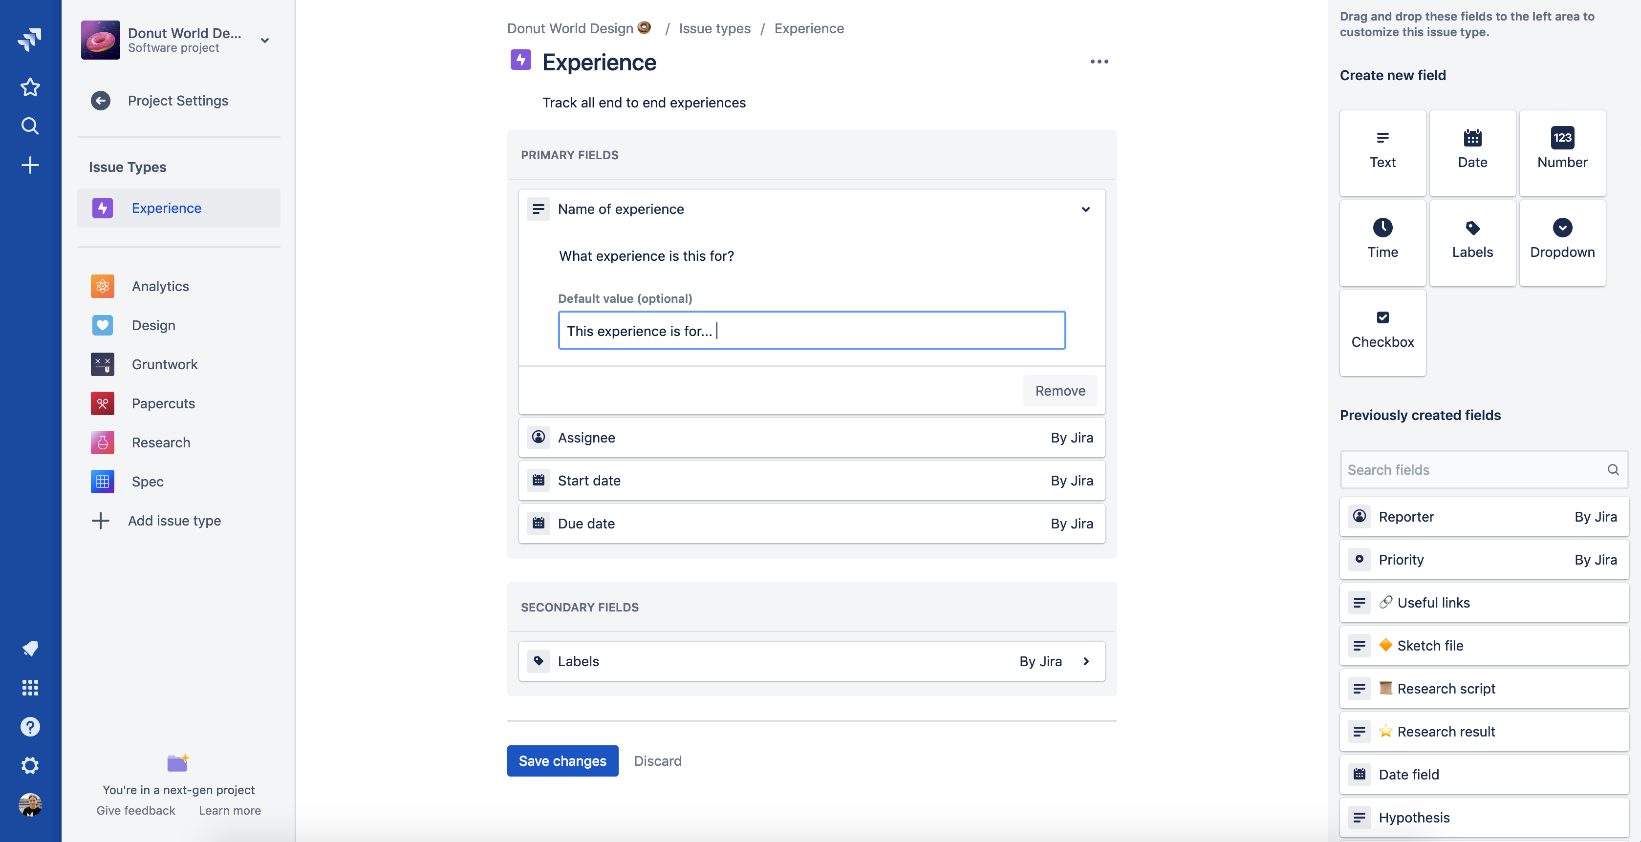Open Donut World Design breadcrumb
Image resolution: width=1641 pixels, height=842 pixels.
[x=579, y=28]
